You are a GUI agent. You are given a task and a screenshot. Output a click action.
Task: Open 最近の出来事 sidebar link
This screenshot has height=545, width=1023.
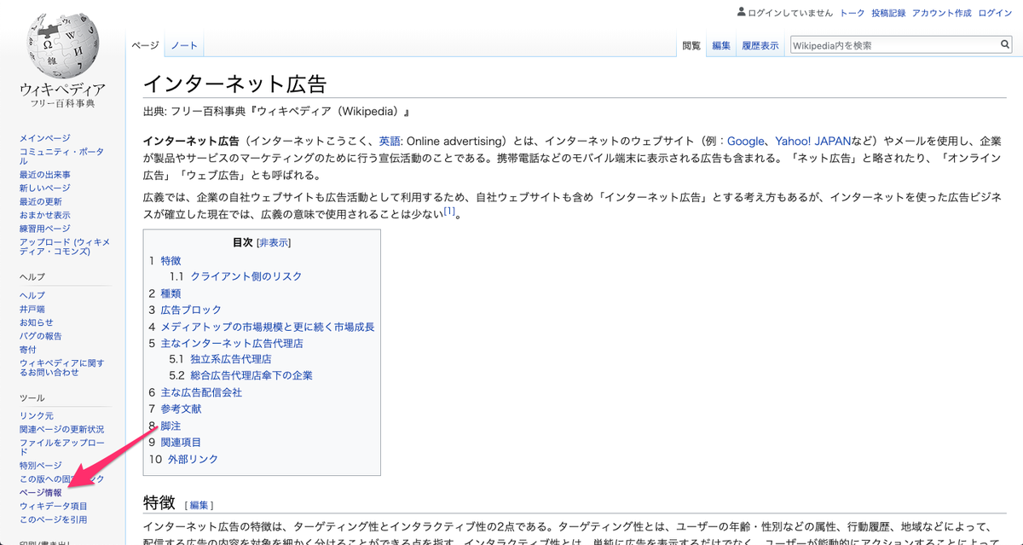pos(45,175)
